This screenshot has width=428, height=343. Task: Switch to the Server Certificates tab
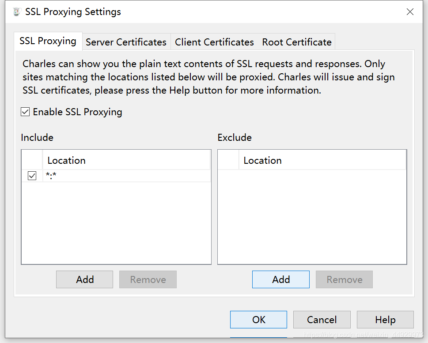pos(126,42)
